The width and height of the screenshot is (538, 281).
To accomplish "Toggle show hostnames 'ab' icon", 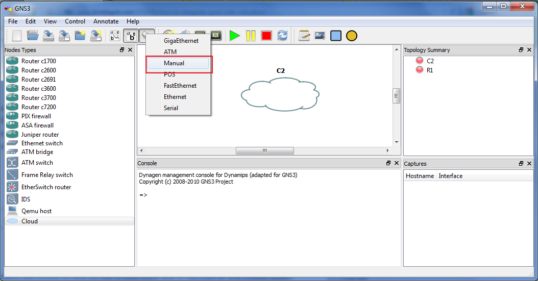I will tap(131, 36).
